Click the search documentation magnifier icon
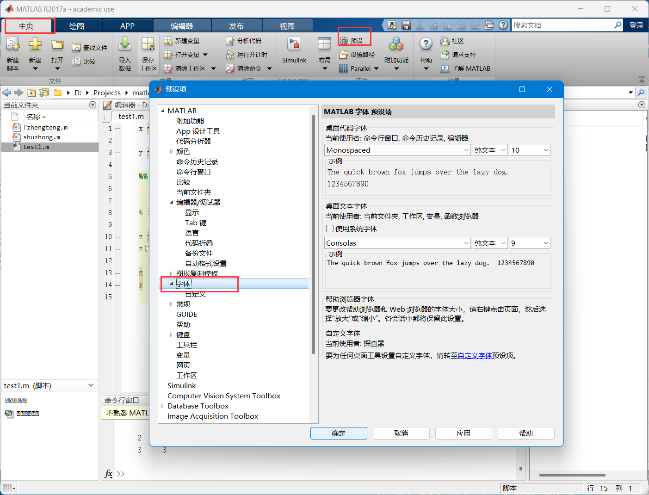 618,25
